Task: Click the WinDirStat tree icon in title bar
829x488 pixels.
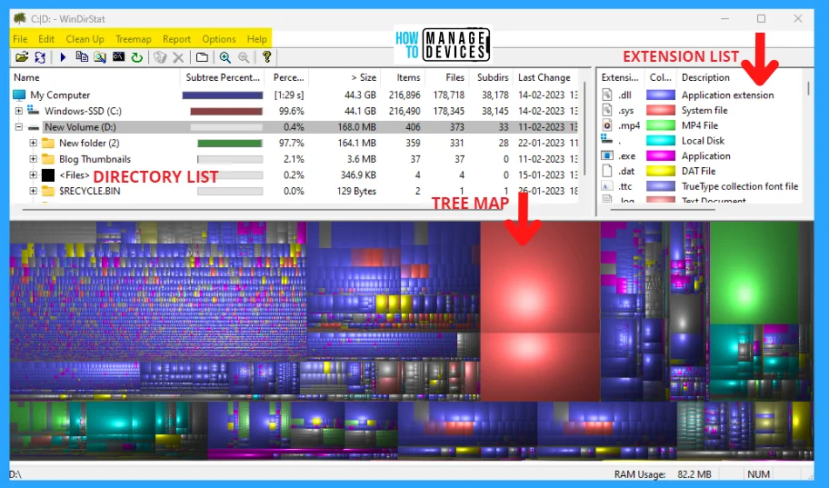Action: click(x=20, y=18)
